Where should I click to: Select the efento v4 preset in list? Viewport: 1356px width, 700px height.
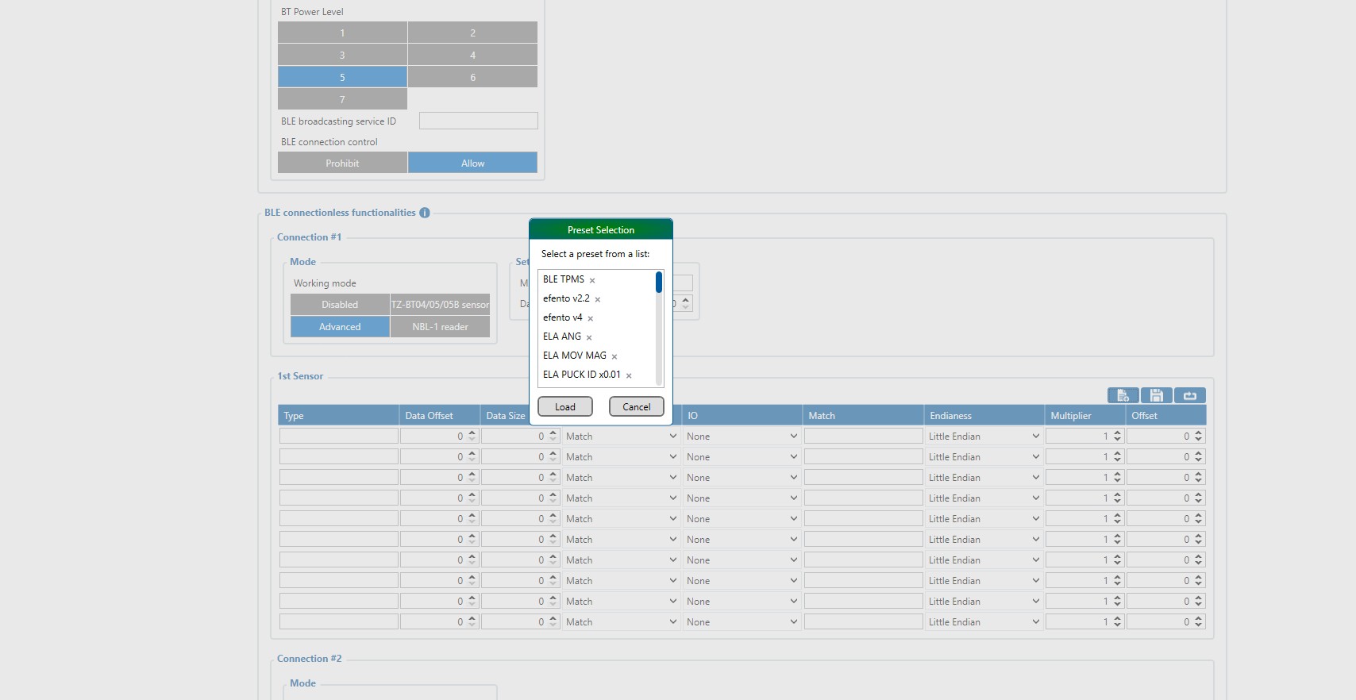[562, 317]
